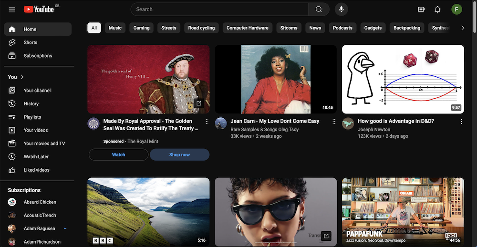477x247 pixels.
Task: Click in the Search input field
Action: click(x=219, y=9)
